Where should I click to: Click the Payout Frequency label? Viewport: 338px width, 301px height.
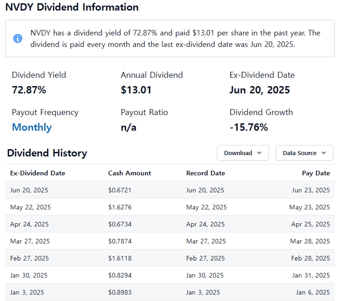45,112
